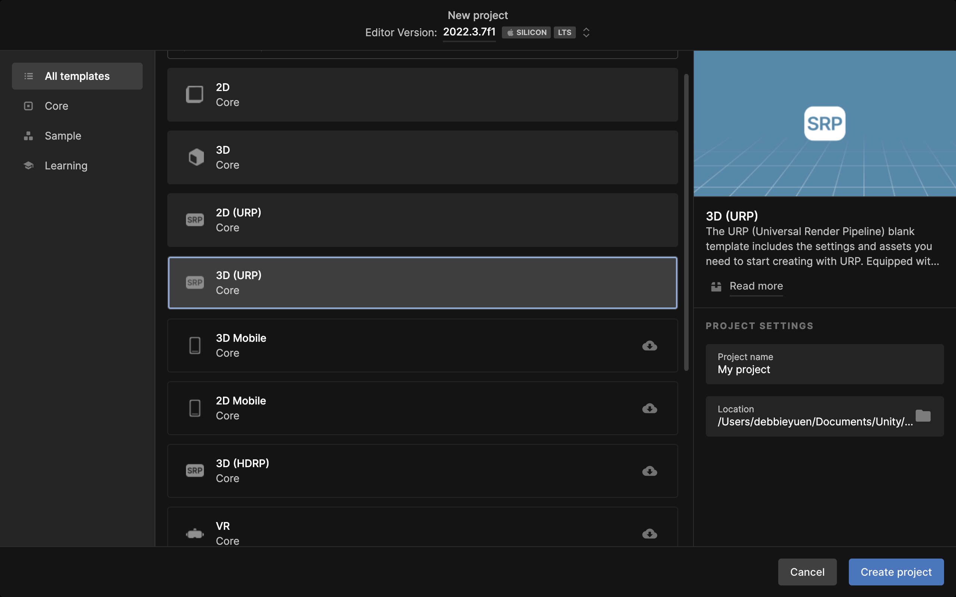
Task: Select the 2D Core template row
Action: pos(422,95)
